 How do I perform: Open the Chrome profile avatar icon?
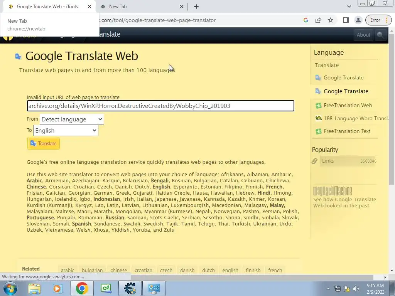pyautogui.click(x=358, y=20)
